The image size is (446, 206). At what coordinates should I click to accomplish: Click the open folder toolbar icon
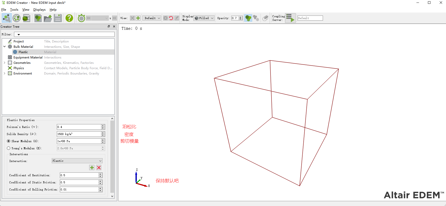(48, 18)
